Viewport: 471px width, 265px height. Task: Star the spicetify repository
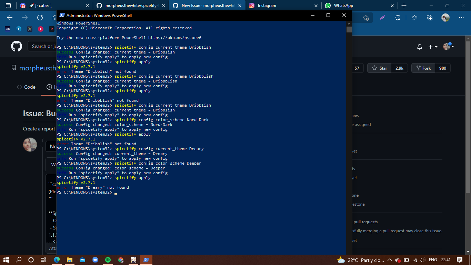(x=379, y=68)
